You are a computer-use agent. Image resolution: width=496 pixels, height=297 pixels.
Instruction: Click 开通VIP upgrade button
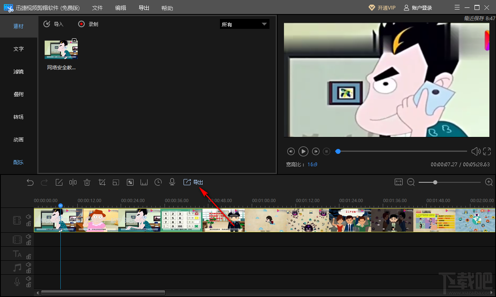click(x=382, y=8)
